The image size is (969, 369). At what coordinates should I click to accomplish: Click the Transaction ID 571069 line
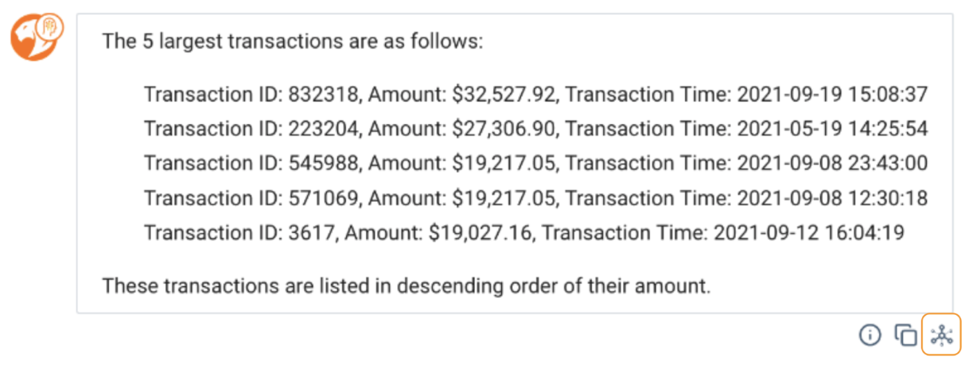pos(535,197)
